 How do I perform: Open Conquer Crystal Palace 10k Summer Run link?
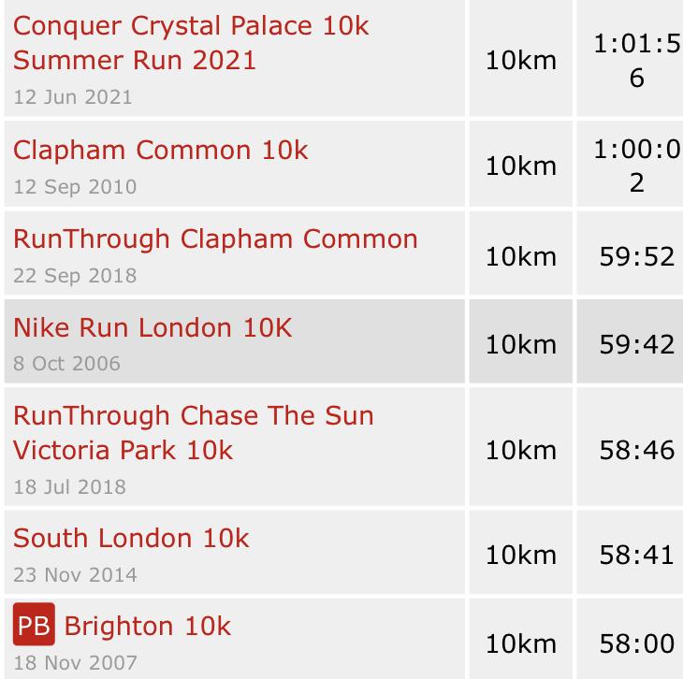tap(191, 43)
